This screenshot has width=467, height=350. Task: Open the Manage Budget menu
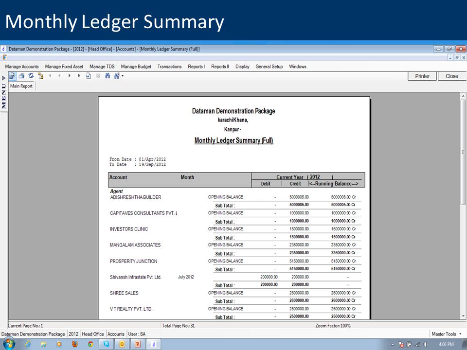coord(136,67)
